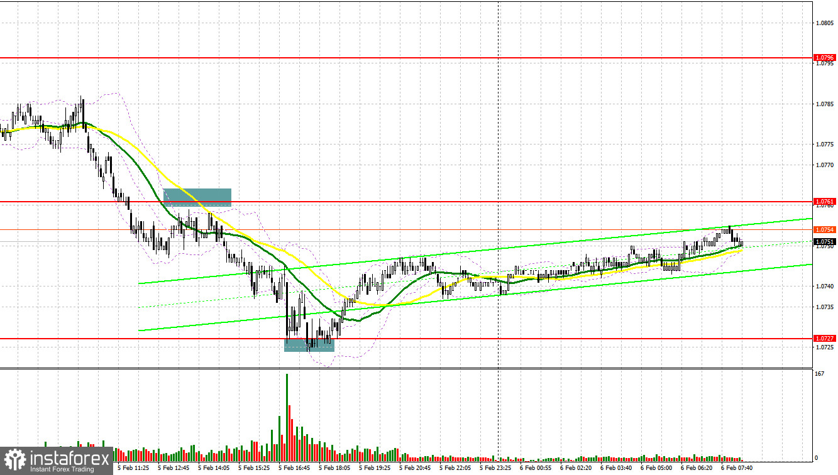
Task: Click the tallest green volume bar
Action: coord(287,418)
